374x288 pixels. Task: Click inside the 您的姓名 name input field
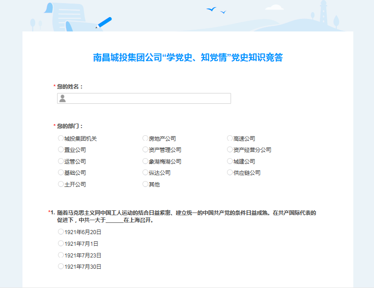click(144, 98)
